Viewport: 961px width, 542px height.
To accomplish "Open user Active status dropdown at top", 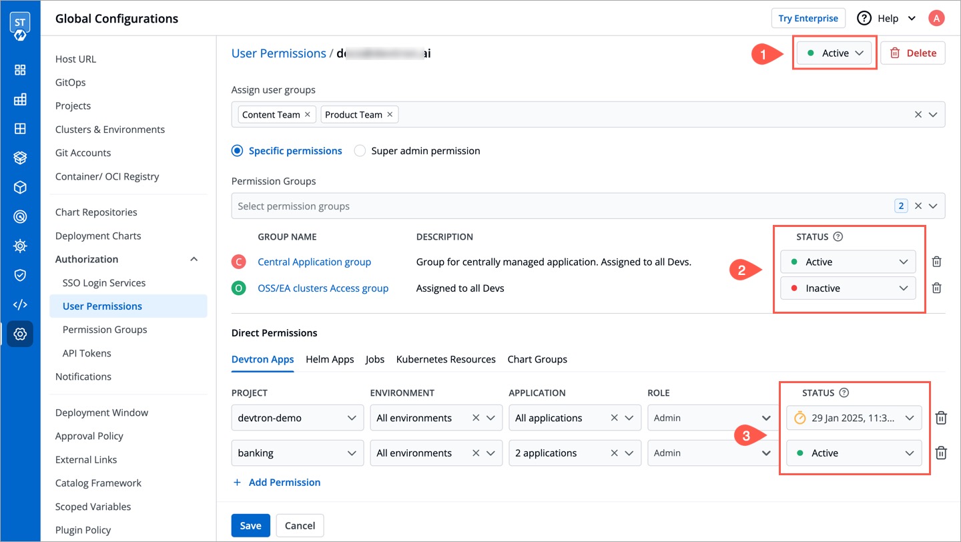I will 835,53.
